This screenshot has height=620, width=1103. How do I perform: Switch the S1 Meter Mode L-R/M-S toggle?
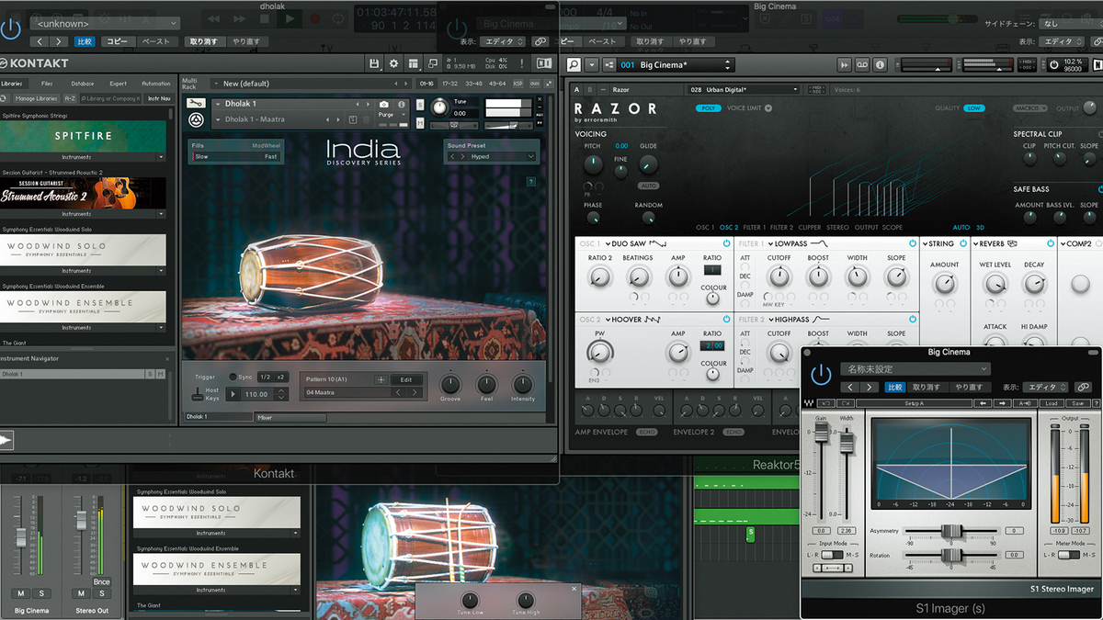point(1070,555)
